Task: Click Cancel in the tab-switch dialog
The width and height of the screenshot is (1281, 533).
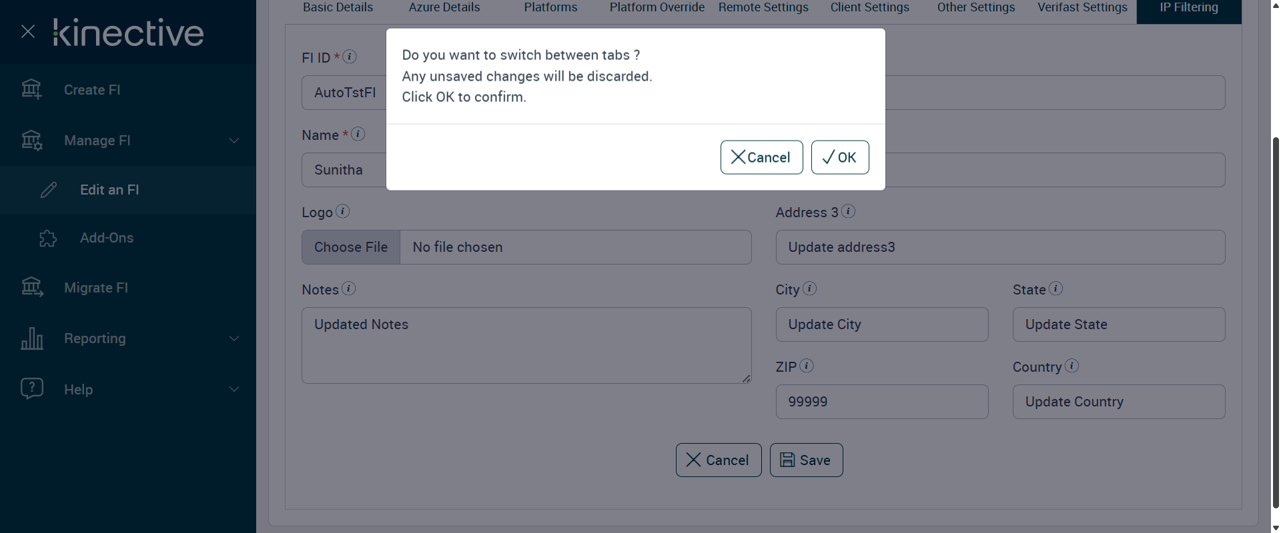Action: 761,157
